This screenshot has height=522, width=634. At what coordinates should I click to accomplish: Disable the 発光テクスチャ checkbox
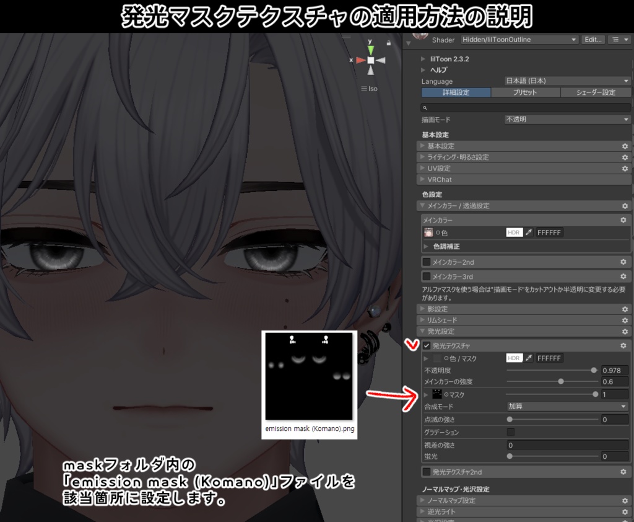[427, 345]
